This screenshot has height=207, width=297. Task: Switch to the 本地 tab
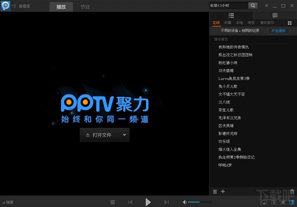tap(239, 23)
